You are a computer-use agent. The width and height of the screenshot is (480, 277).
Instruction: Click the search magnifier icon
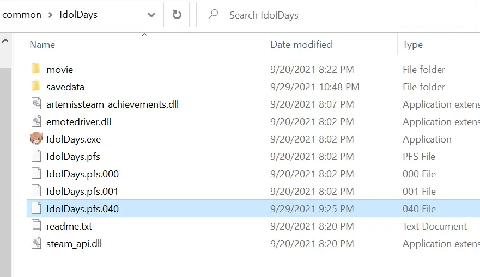(x=213, y=14)
